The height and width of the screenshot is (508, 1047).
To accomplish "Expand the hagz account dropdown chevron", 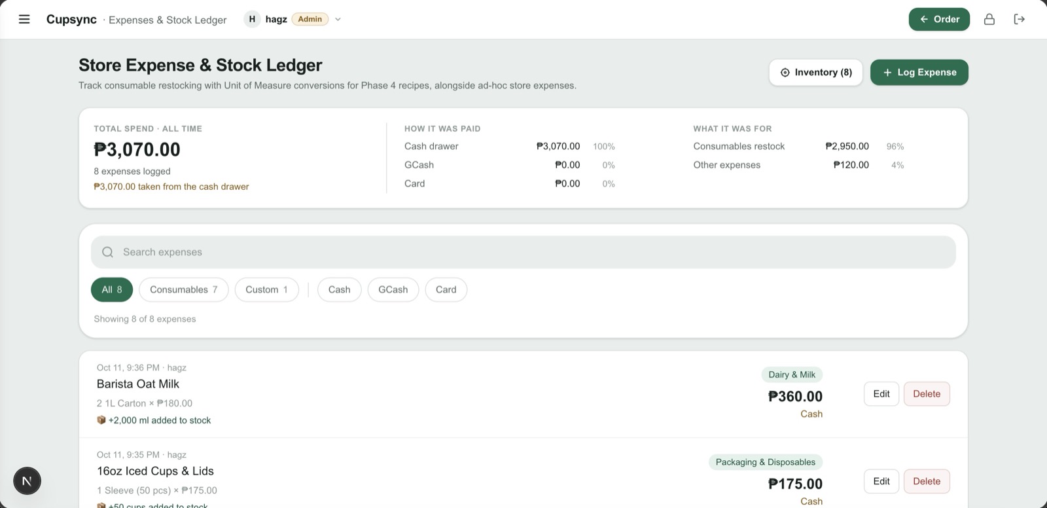I will click(338, 19).
